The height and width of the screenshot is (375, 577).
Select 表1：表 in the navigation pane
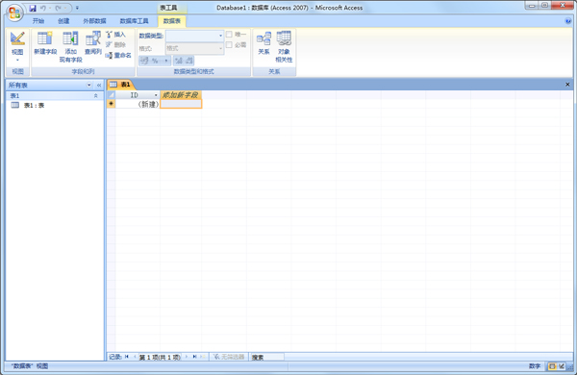coord(55,105)
